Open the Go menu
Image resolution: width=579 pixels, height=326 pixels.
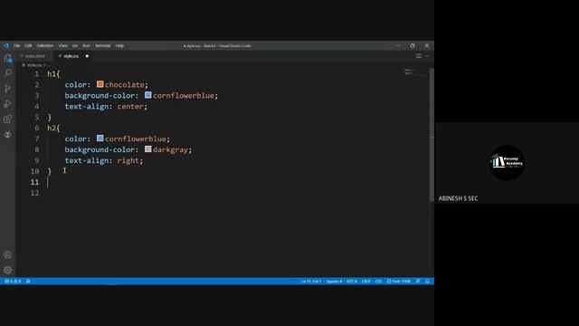pos(75,46)
